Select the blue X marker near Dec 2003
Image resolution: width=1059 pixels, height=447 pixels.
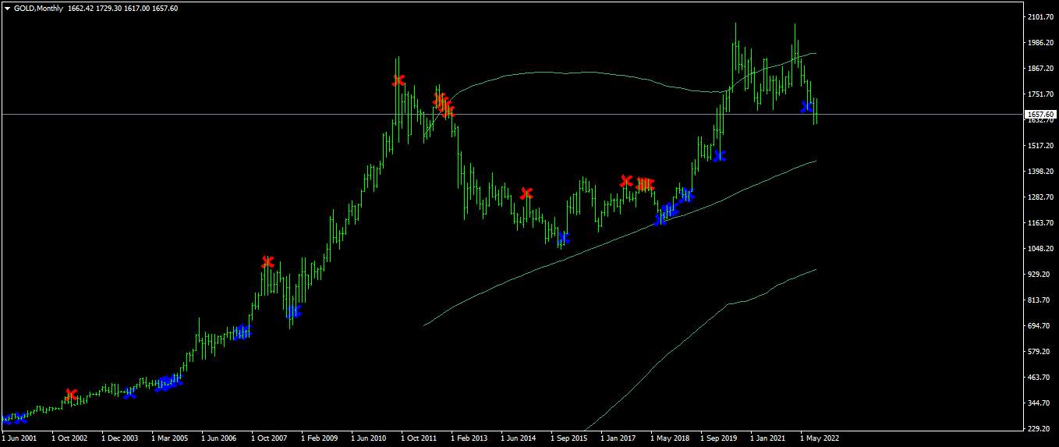point(129,392)
